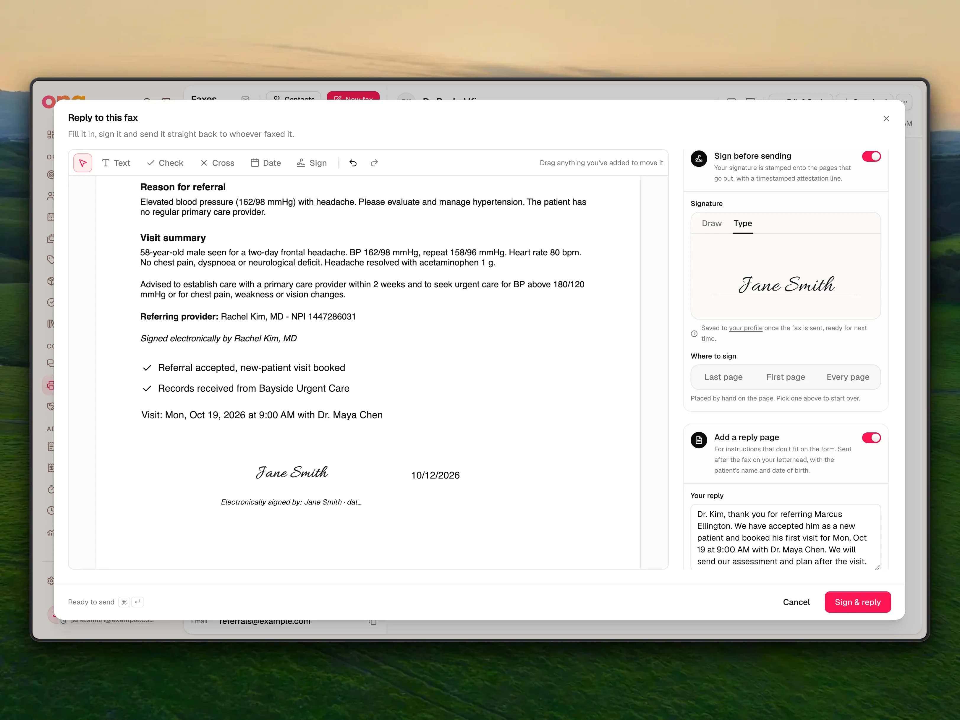Select First page for signature placement
This screenshot has height=720, width=960.
(x=786, y=377)
